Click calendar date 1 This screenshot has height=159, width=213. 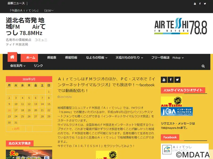[49, 92]
